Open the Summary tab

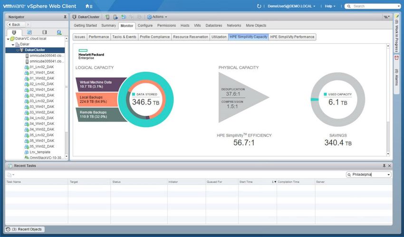tap(108, 26)
